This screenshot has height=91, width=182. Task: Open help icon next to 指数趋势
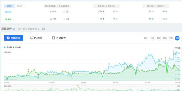[14, 29]
